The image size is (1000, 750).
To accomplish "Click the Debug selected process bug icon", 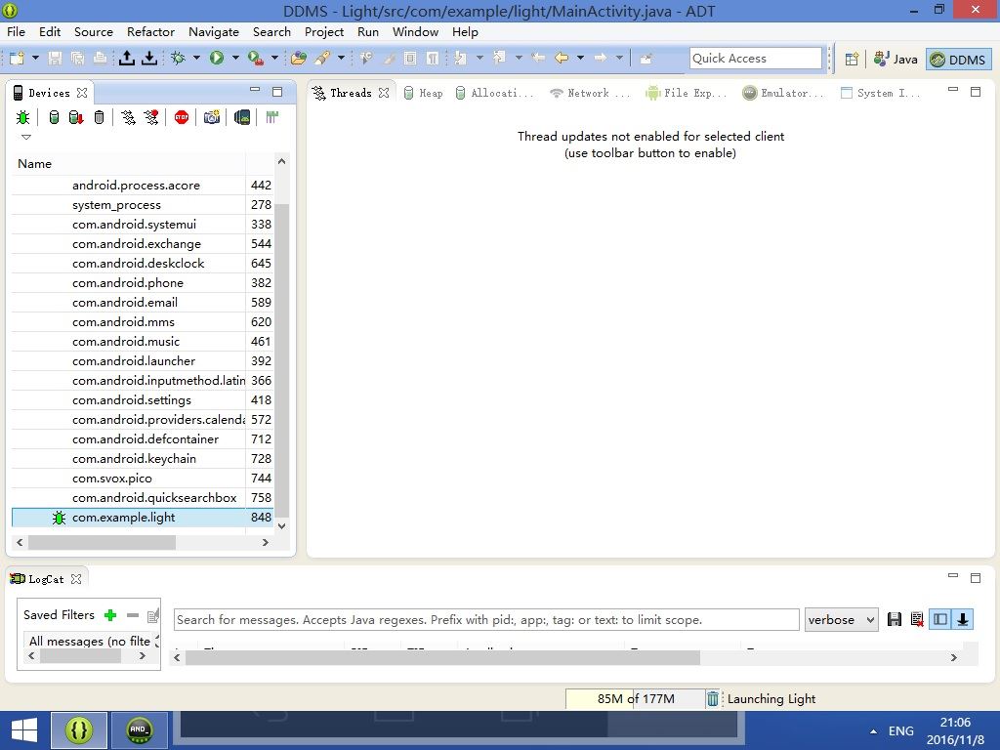I will click(x=22, y=117).
